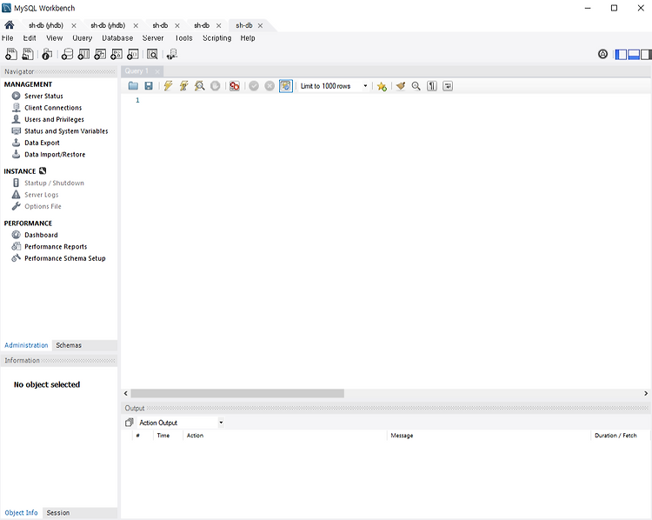Stop the running query icon
The height and width of the screenshot is (520, 652).
[215, 86]
